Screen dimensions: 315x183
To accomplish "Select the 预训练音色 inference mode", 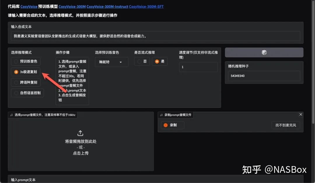I will tap(16, 61).
